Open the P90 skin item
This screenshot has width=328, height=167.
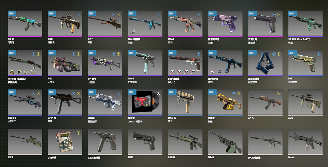pos(65,63)
